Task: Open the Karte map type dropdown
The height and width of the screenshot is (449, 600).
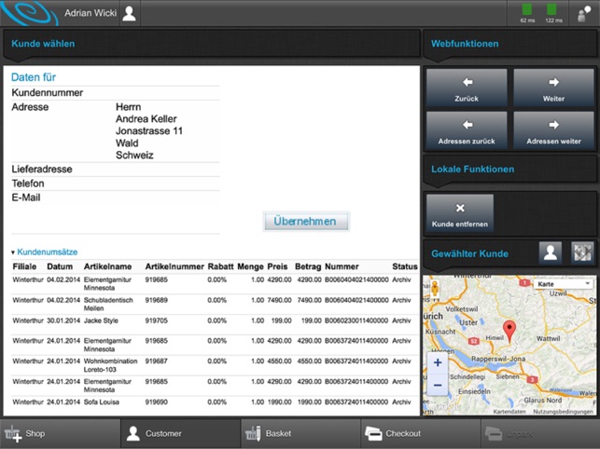Action: [563, 284]
